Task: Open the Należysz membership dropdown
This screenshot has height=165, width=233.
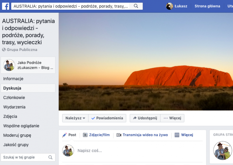Action: [75, 118]
